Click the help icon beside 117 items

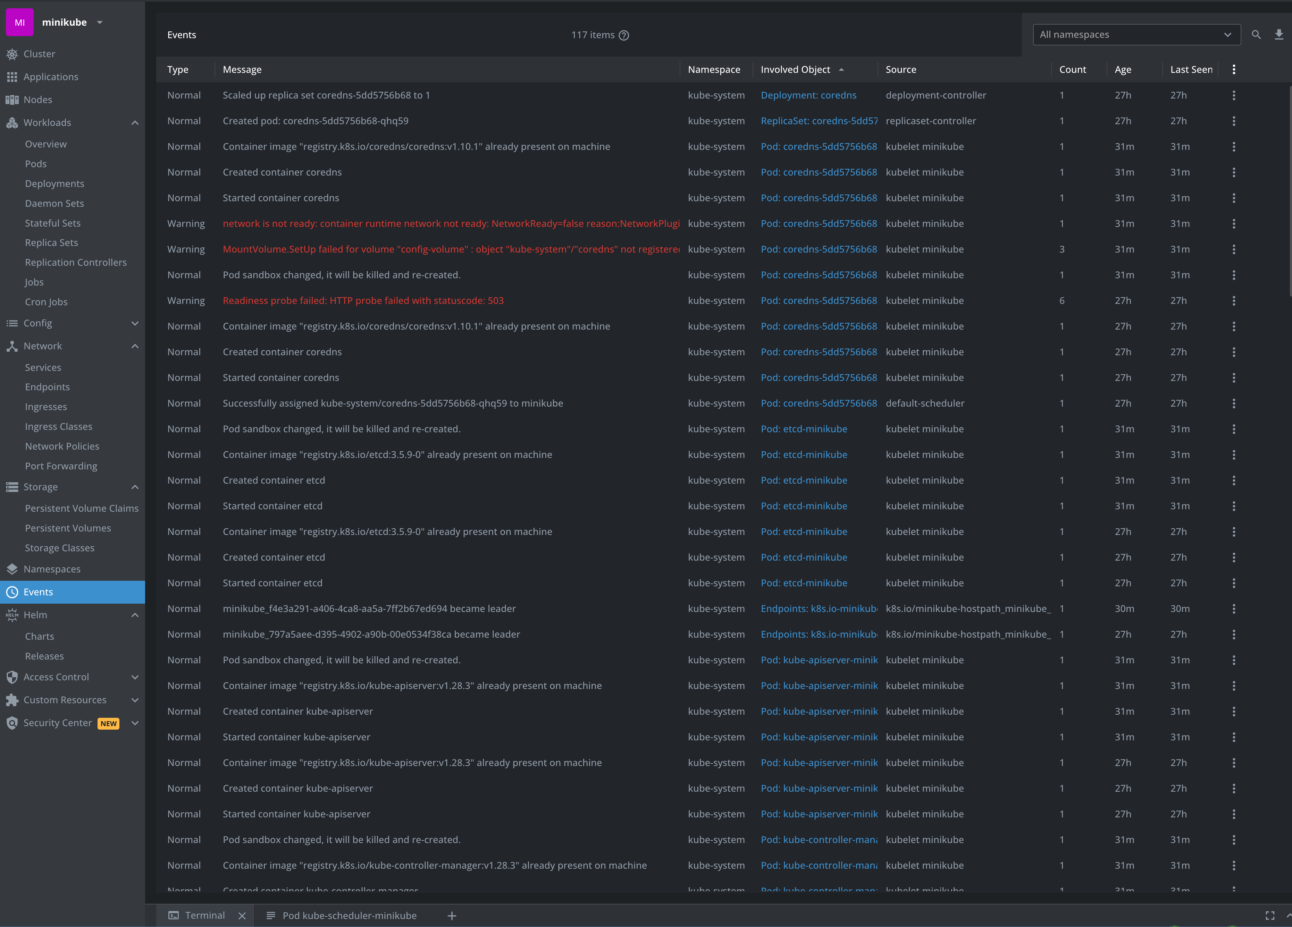pyautogui.click(x=624, y=35)
